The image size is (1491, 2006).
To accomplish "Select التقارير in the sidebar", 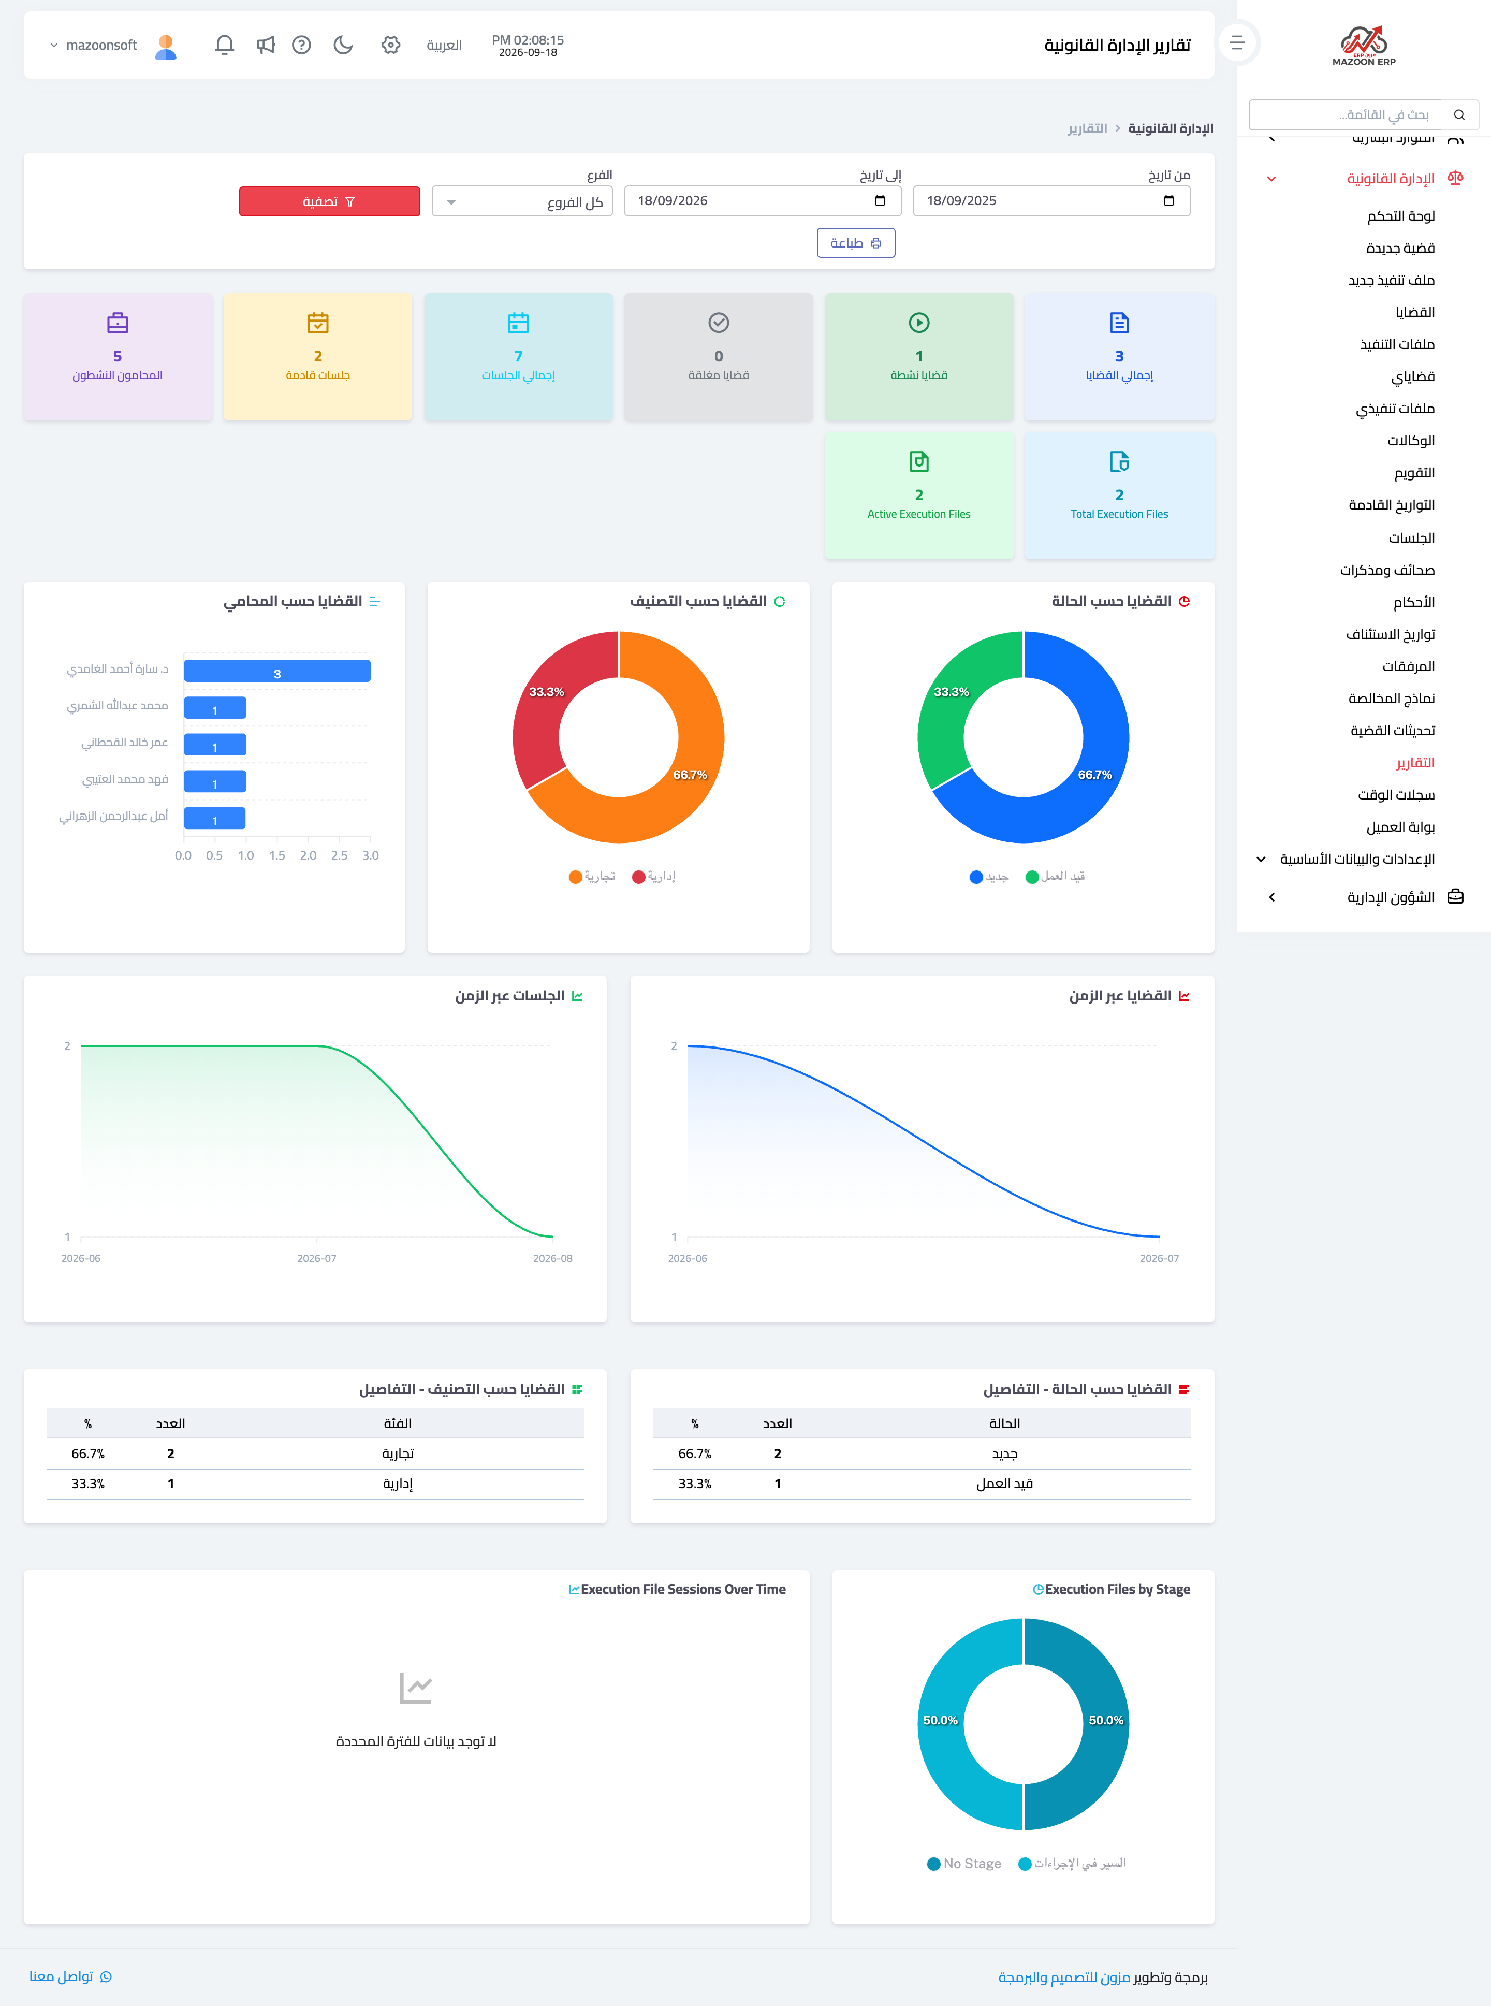I will 1415,762.
